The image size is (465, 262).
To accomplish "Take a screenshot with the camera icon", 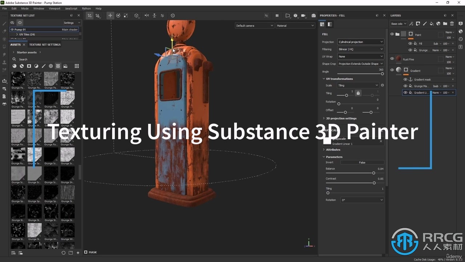I will coord(314,16).
